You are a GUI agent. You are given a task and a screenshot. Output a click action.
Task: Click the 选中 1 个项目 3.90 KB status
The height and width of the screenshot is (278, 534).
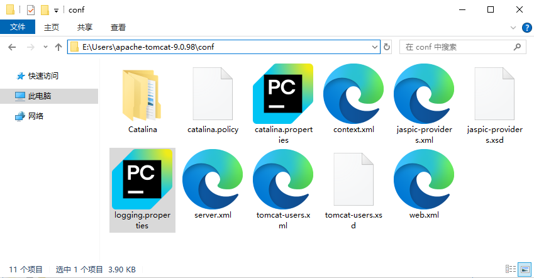click(x=96, y=269)
